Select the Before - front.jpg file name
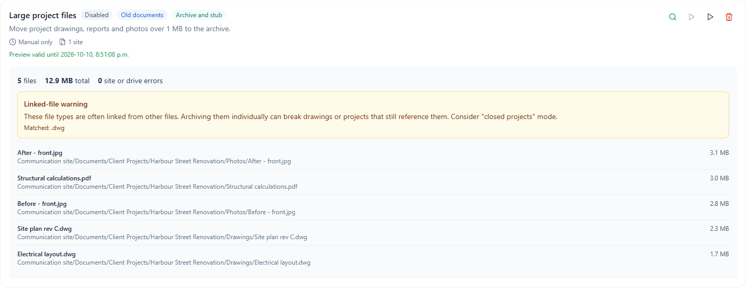 coord(42,204)
